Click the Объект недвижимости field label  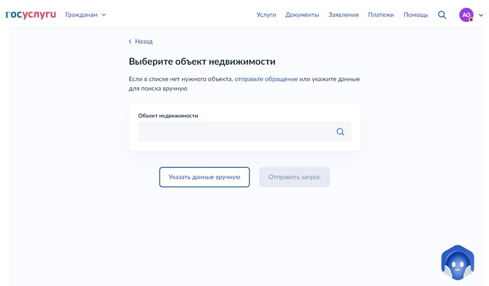[168, 116]
